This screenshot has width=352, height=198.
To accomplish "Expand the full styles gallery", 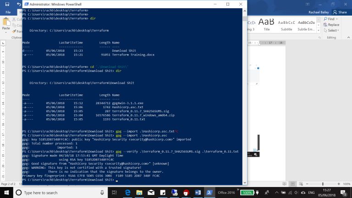I will 319,30.
